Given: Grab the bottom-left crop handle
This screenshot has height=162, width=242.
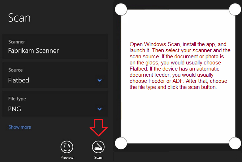Looking at the screenshot, I should (121, 143).
